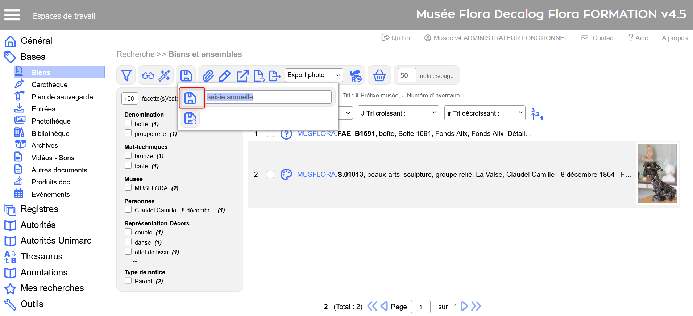The height and width of the screenshot is (316, 693).
Task: Click the search name input field
Action: pos(268,97)
